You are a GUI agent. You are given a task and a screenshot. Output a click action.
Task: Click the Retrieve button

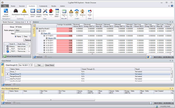point(27,40)
